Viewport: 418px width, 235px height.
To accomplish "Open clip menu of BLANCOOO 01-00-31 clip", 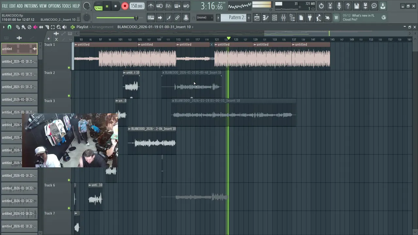I will (173, 101).
